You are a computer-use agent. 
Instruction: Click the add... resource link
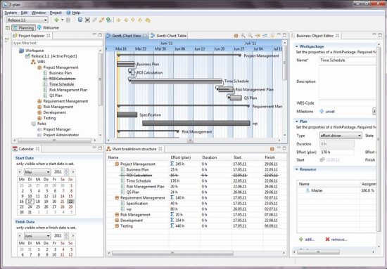tap(310, 240)
